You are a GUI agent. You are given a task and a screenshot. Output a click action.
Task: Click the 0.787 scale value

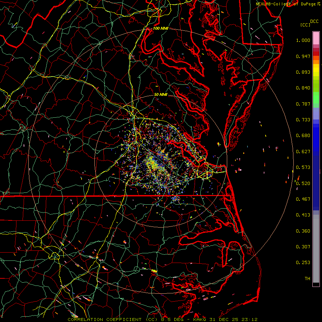pos(303,104)
